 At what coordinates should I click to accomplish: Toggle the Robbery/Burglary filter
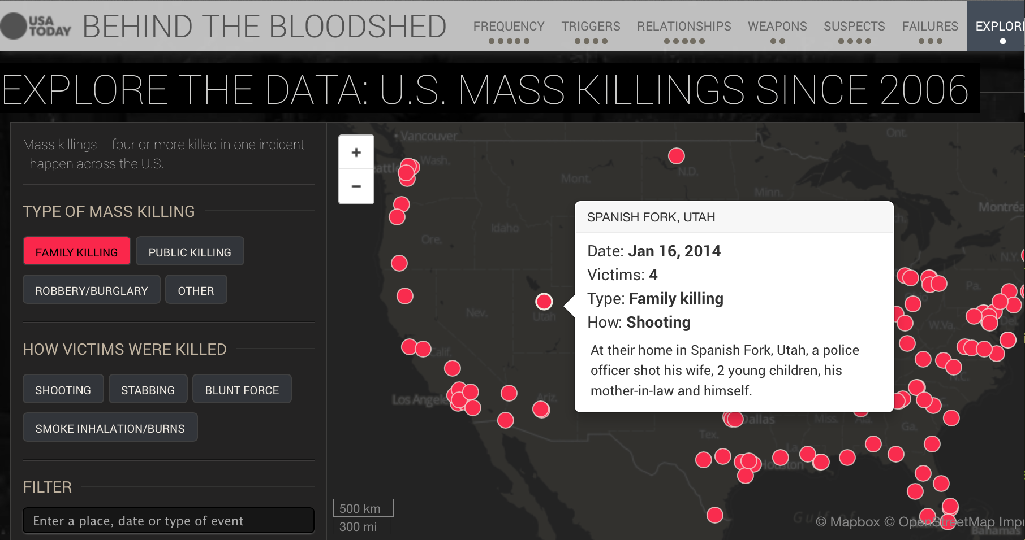click(92, 290)
